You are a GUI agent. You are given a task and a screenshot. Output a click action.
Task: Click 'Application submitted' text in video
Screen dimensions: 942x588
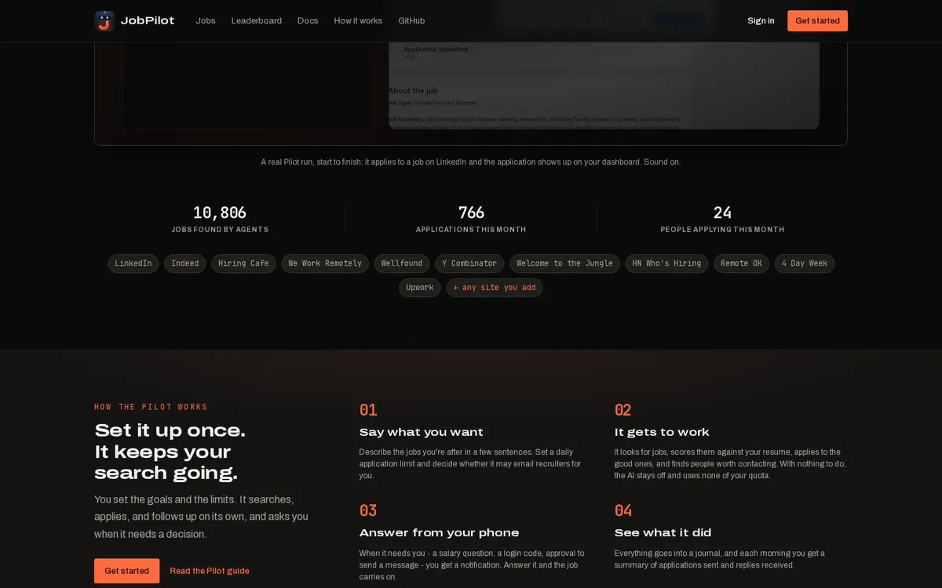point(436,49)
